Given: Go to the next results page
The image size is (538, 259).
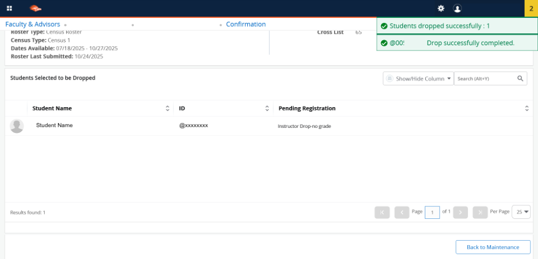Looking at the screenshot, I should pyautogui.click(x=460, y=212).
